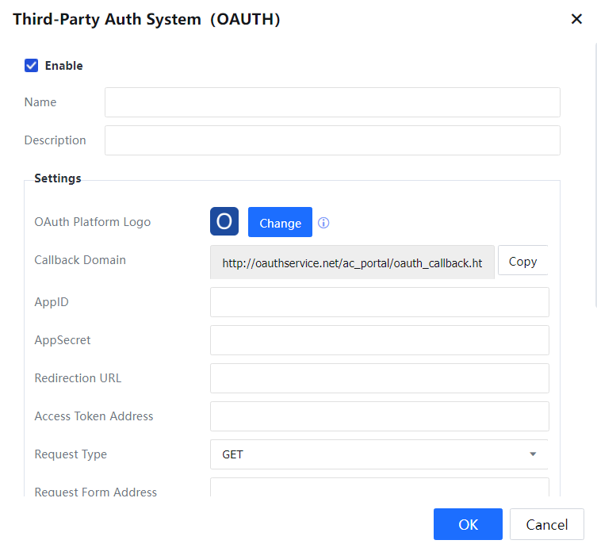
Task: Click the AppSecret input field
Action: (x=379, y=340)
